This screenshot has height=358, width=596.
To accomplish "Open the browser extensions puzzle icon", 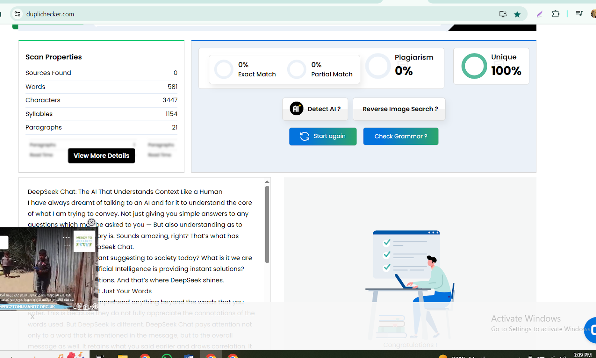I will coord(555,14).
